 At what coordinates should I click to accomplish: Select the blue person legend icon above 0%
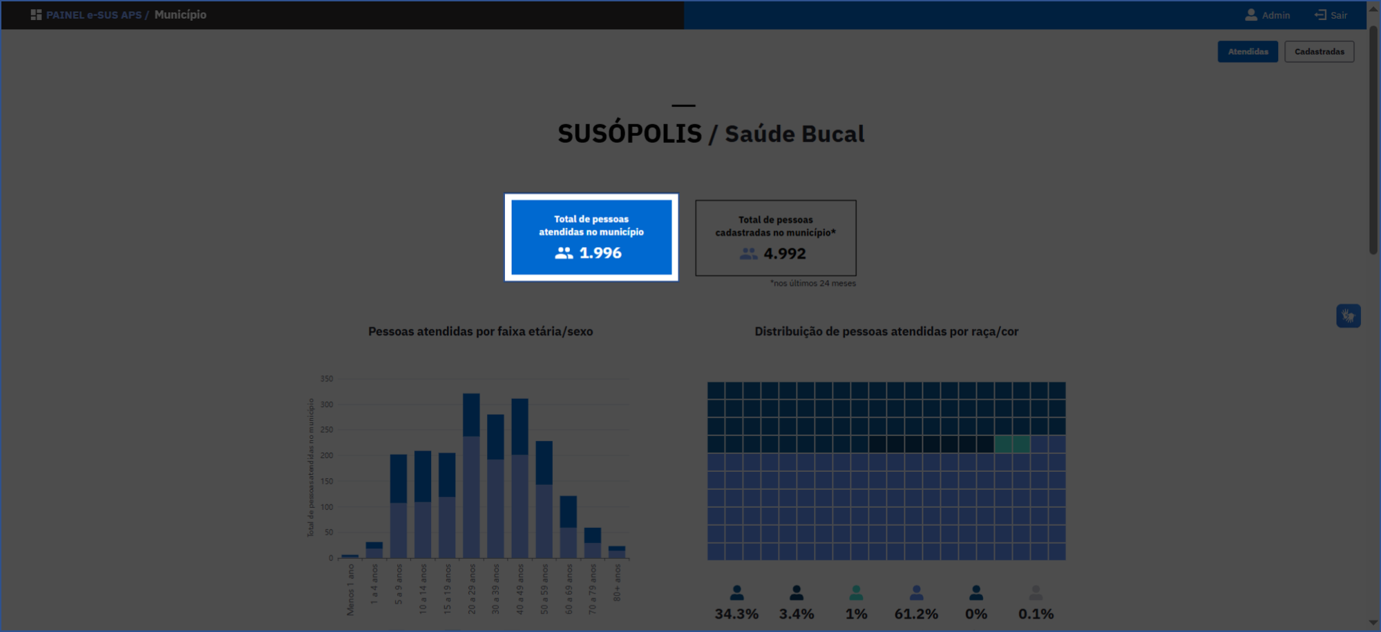point(976,592)
